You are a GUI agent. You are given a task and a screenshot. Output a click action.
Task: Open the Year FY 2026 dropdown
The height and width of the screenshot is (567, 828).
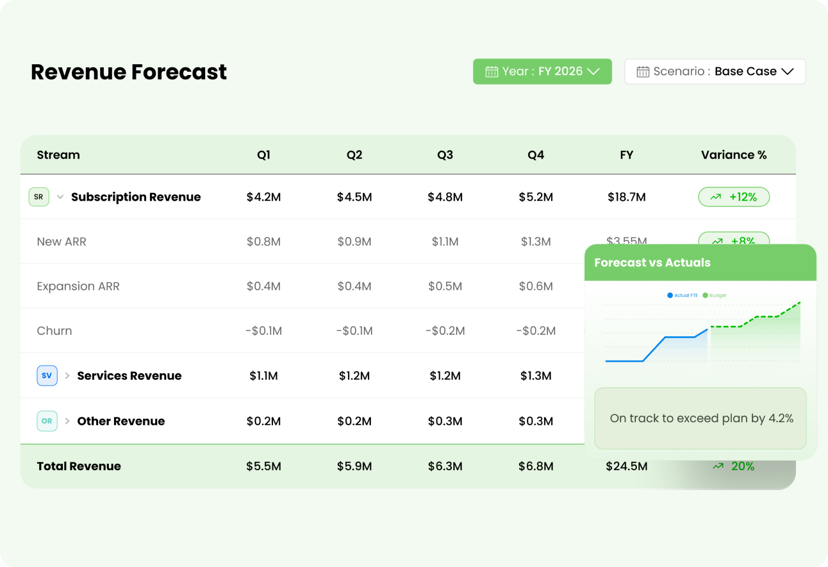(x=542, y=71)
